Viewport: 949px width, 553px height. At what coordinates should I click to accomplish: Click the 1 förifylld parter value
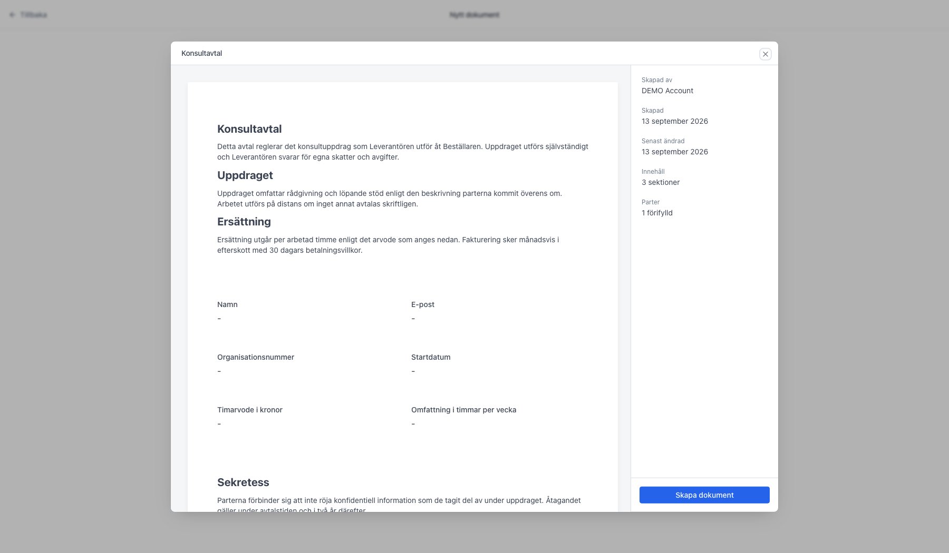pos(657,213)
